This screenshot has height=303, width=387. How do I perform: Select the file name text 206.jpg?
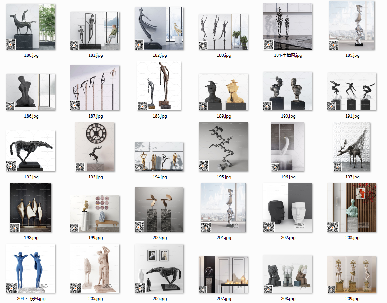(160, 299)
